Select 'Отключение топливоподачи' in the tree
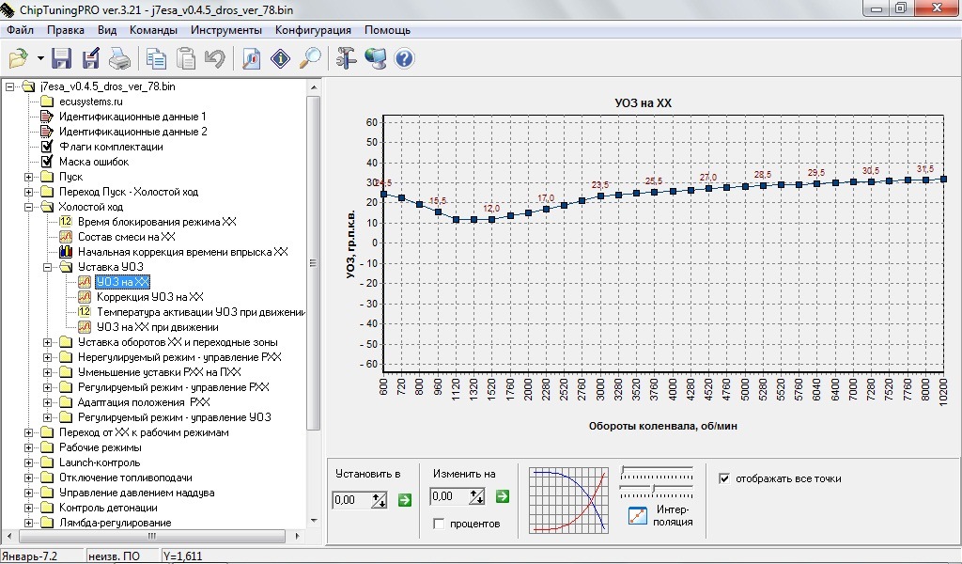Screen dimensions: 962x564 click(x=126, y=478)
